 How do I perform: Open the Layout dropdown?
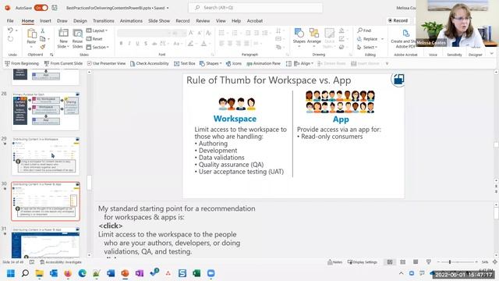(97, 30)
